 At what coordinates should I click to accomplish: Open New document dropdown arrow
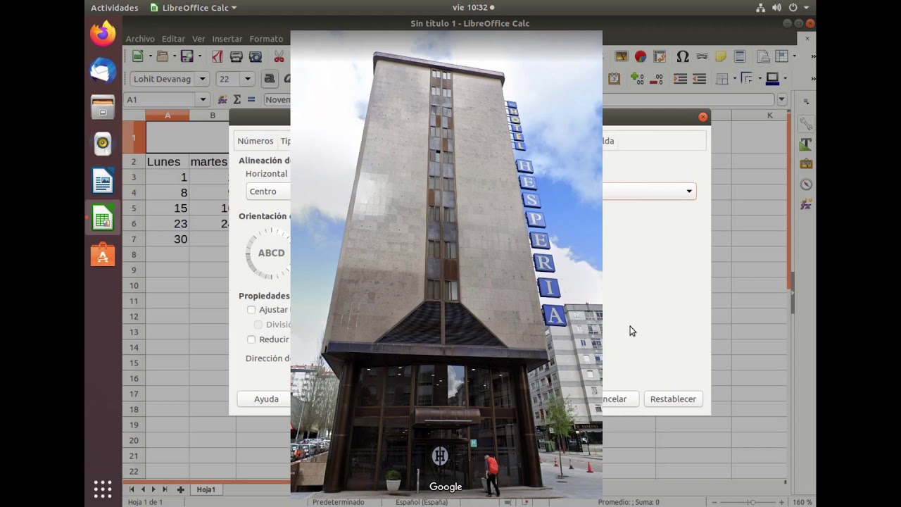[150, 56]
